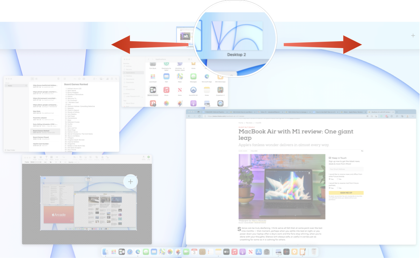The image size is (420, 258).
Task: Open Finder view options dropdown
Action: click(190, 59)
